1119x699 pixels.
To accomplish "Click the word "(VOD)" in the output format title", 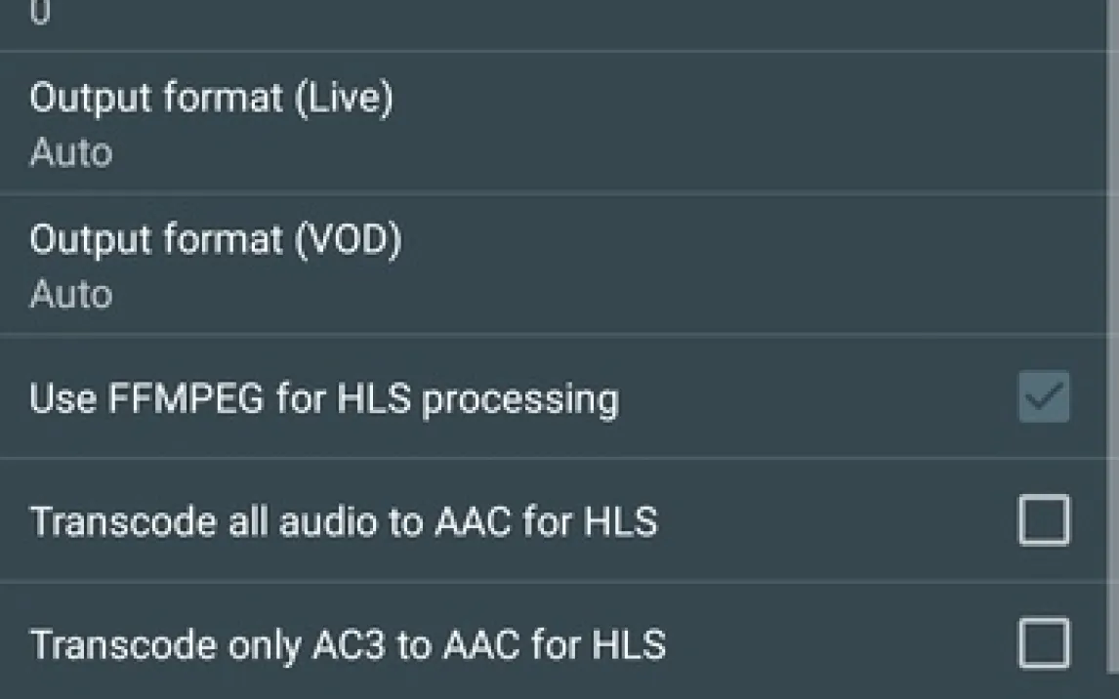I will (349, 240).
